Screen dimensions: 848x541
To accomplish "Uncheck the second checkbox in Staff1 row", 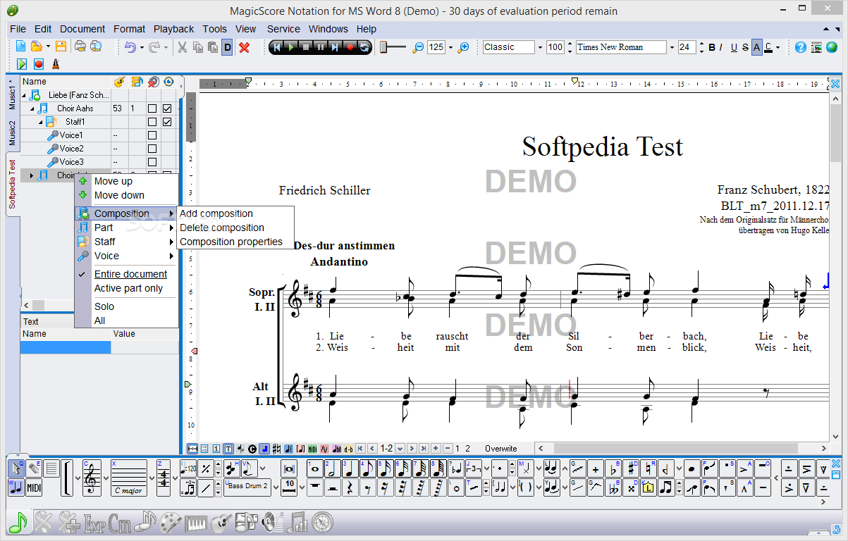I will [167, 122].
